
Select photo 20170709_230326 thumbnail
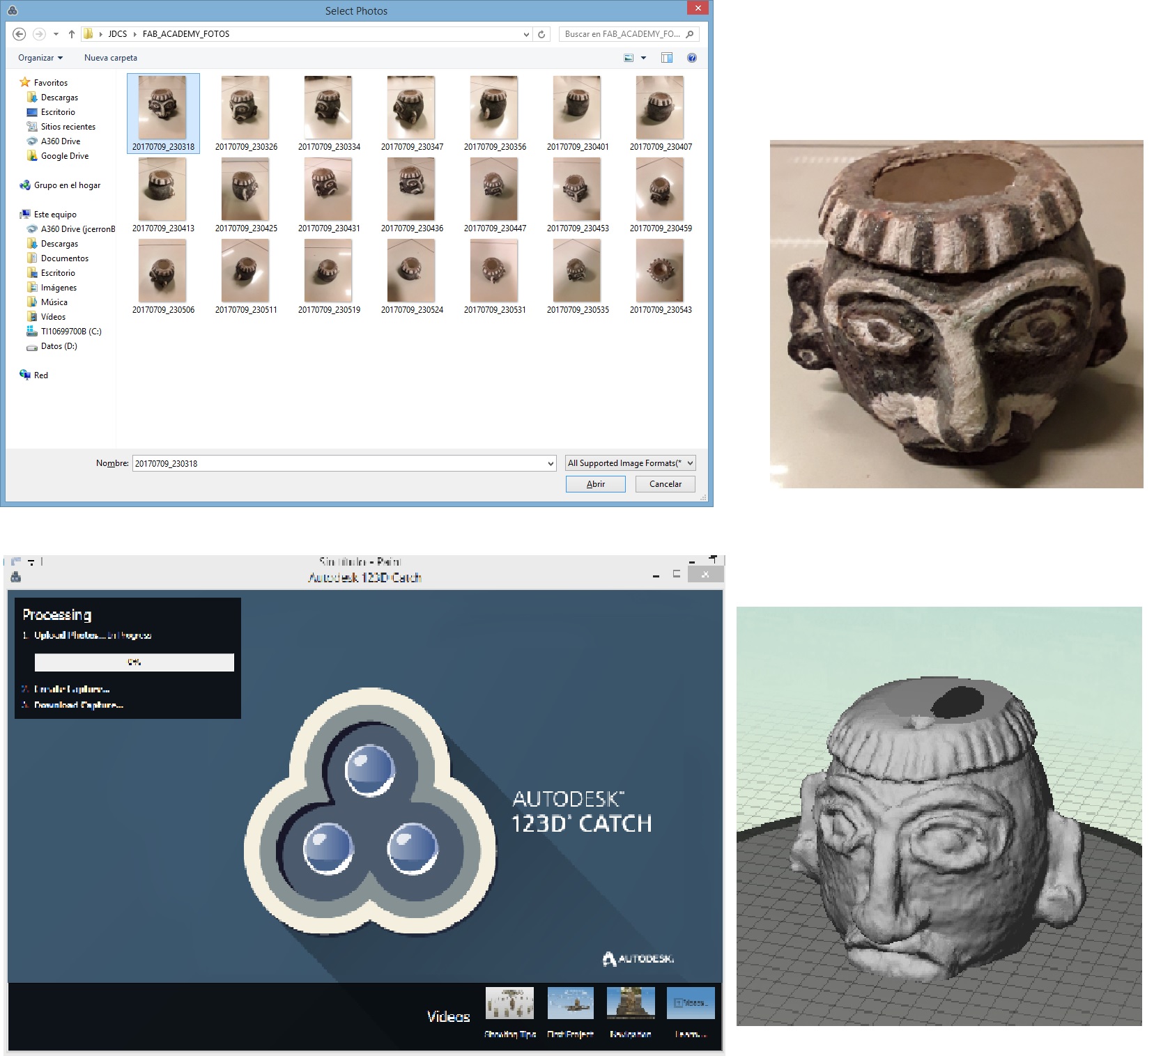(x=245, y=108)
